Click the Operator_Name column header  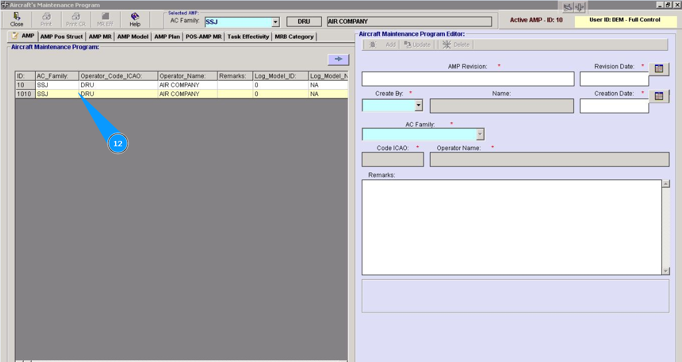tap(188, 76)
